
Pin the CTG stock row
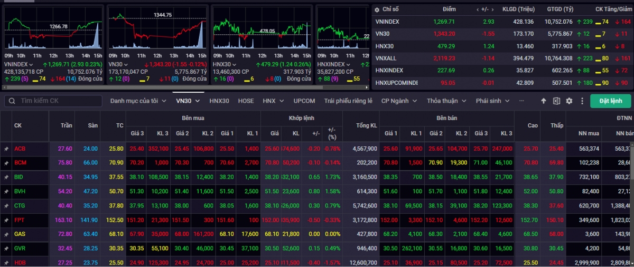pyautogui.click(x=6, y=206)
